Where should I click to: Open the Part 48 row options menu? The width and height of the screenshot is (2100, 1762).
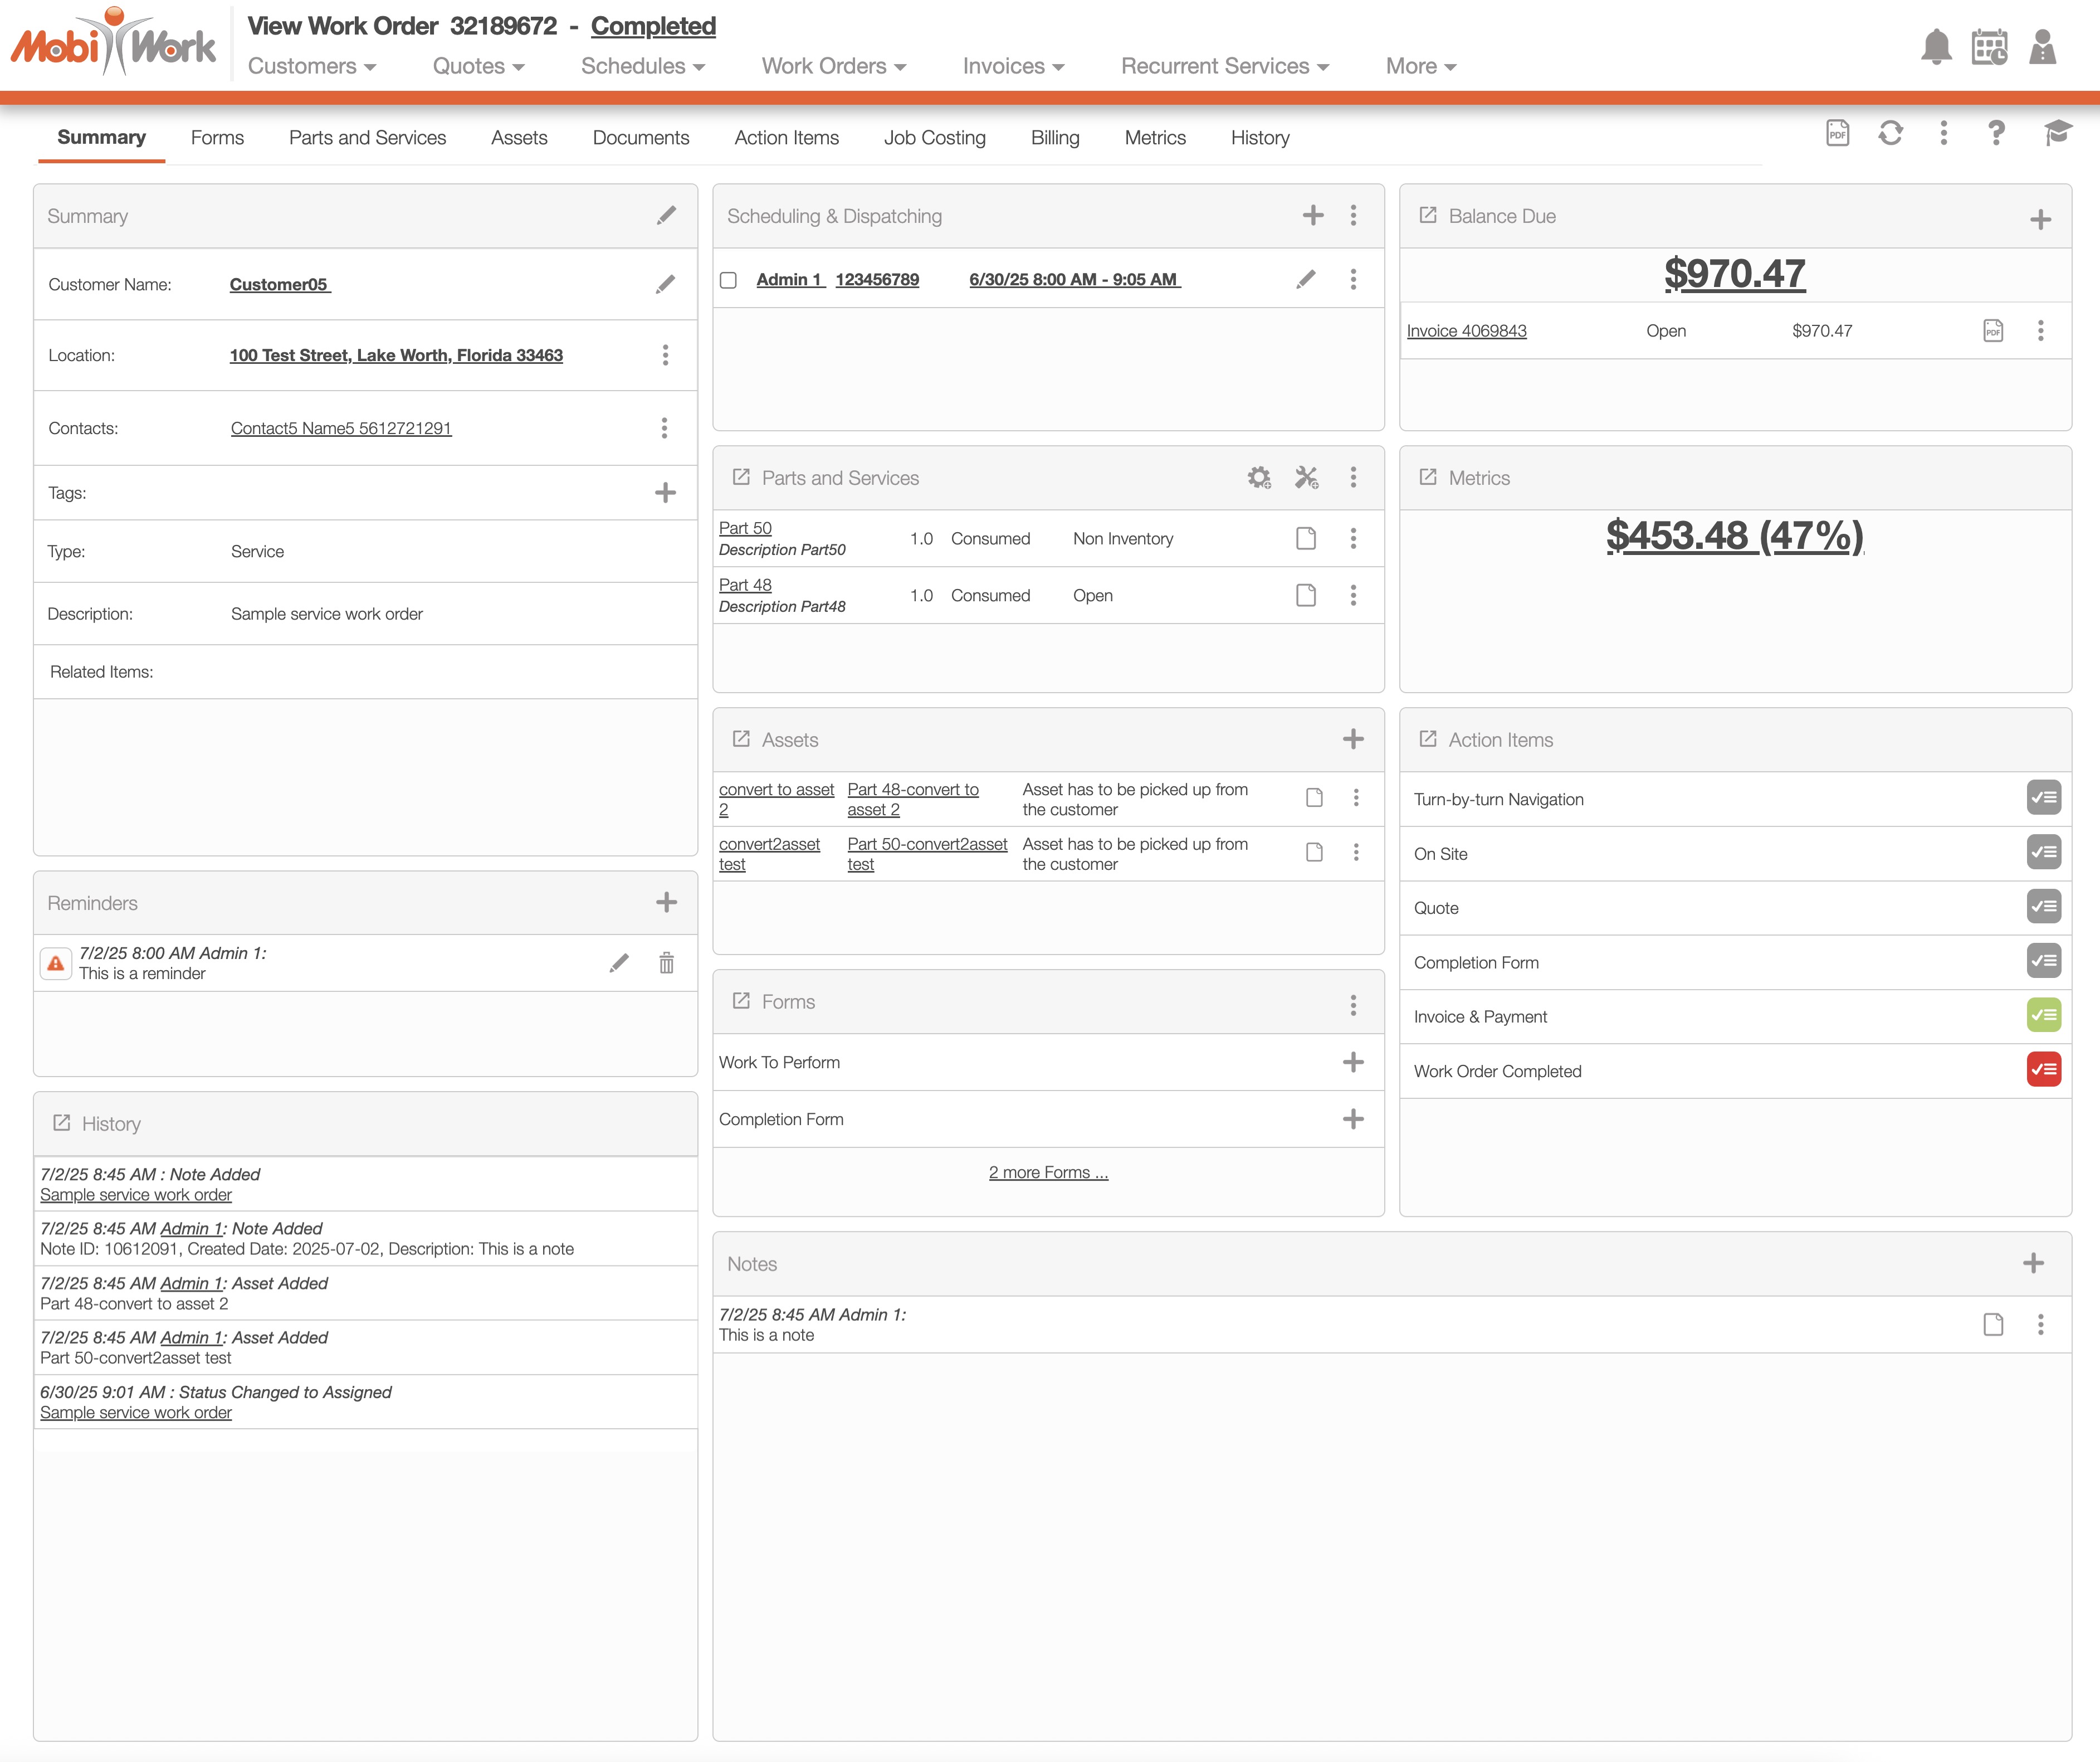coord(1353,595)
